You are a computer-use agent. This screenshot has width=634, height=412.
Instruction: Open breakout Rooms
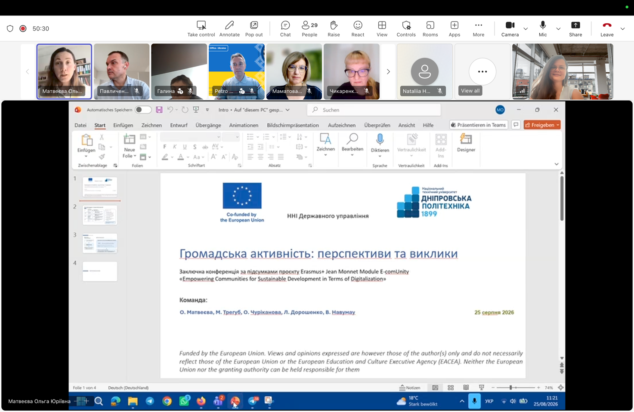[430, 29]
